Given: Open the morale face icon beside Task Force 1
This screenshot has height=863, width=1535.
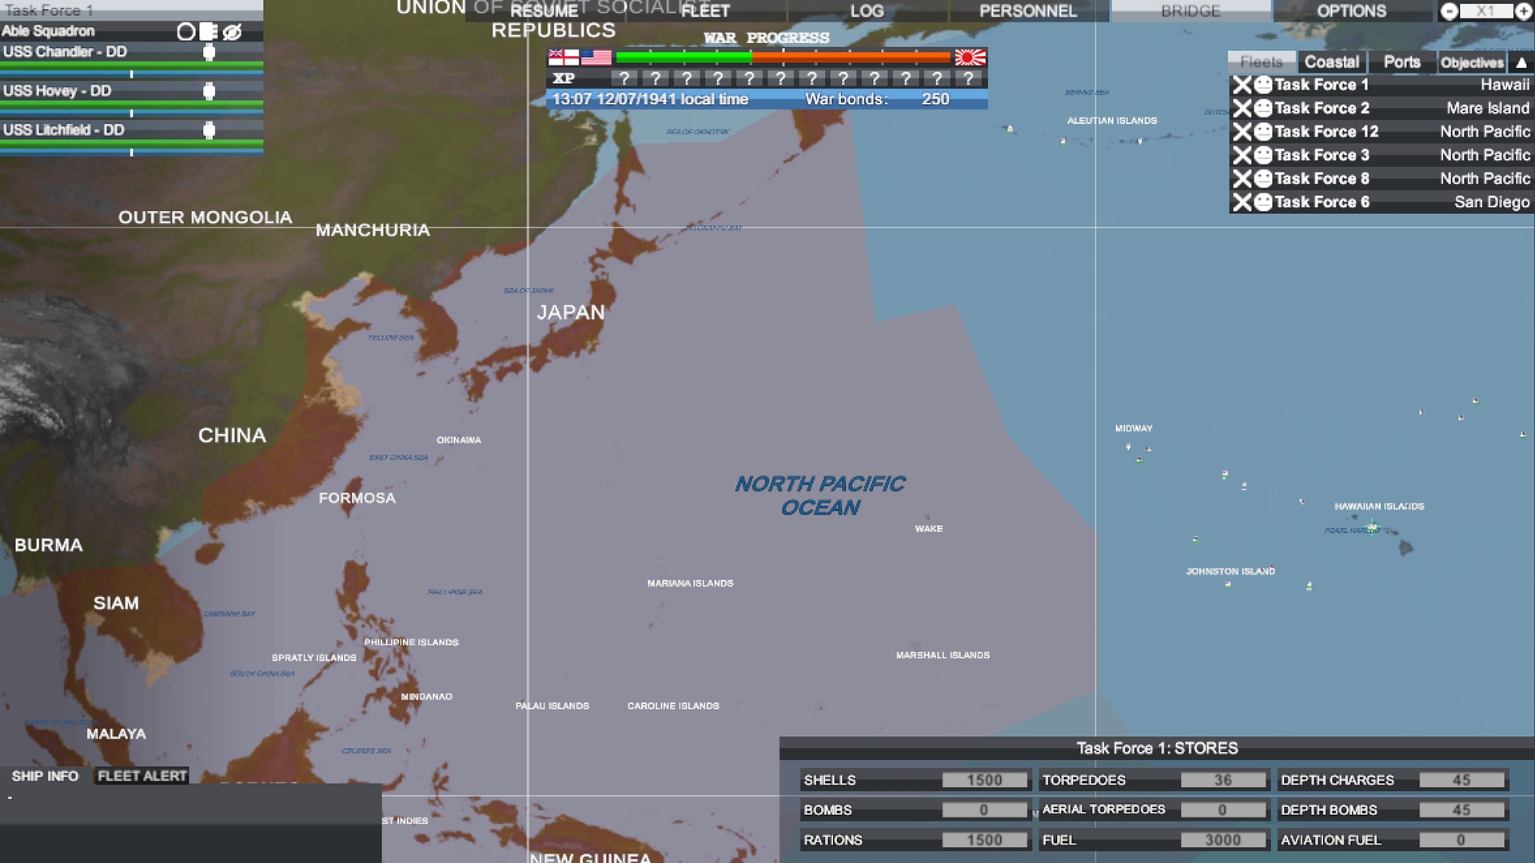Looking at the screenshot, I should pos(1264,85).
